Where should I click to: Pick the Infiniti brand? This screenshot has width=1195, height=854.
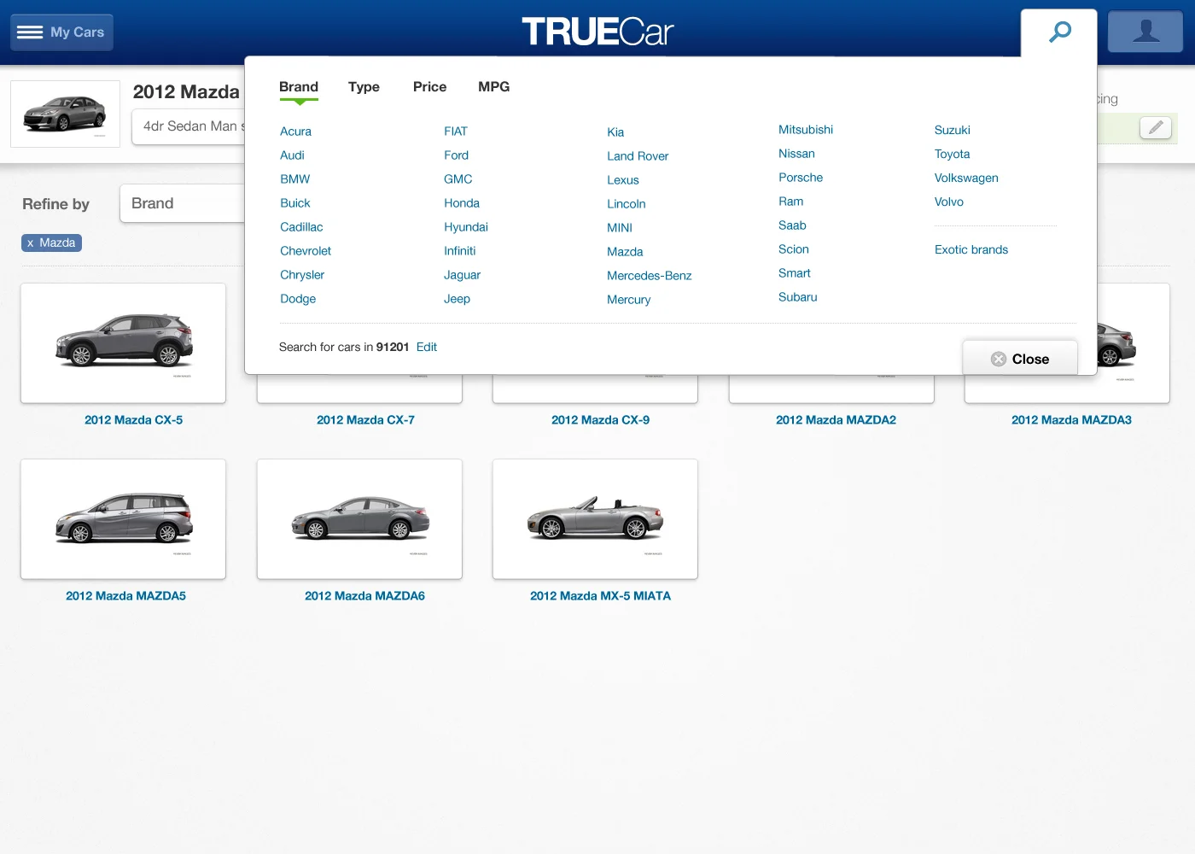tap(460, 251)
